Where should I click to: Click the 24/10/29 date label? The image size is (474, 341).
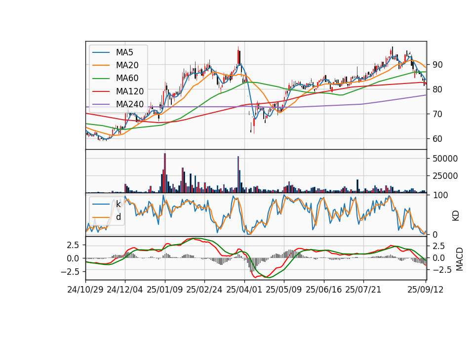[85, 290]
